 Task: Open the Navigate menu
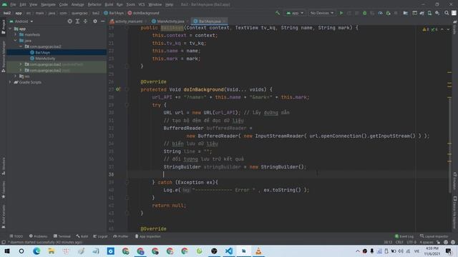click(48, 4)
